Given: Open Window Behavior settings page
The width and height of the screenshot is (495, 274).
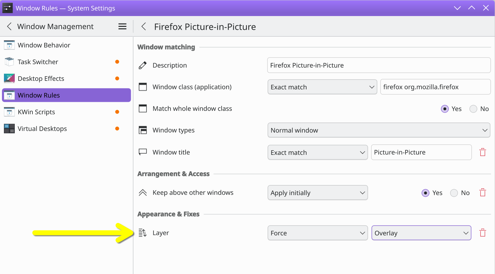Looking at the screenshot, I should pyautogui.click(x=67, y=45).
